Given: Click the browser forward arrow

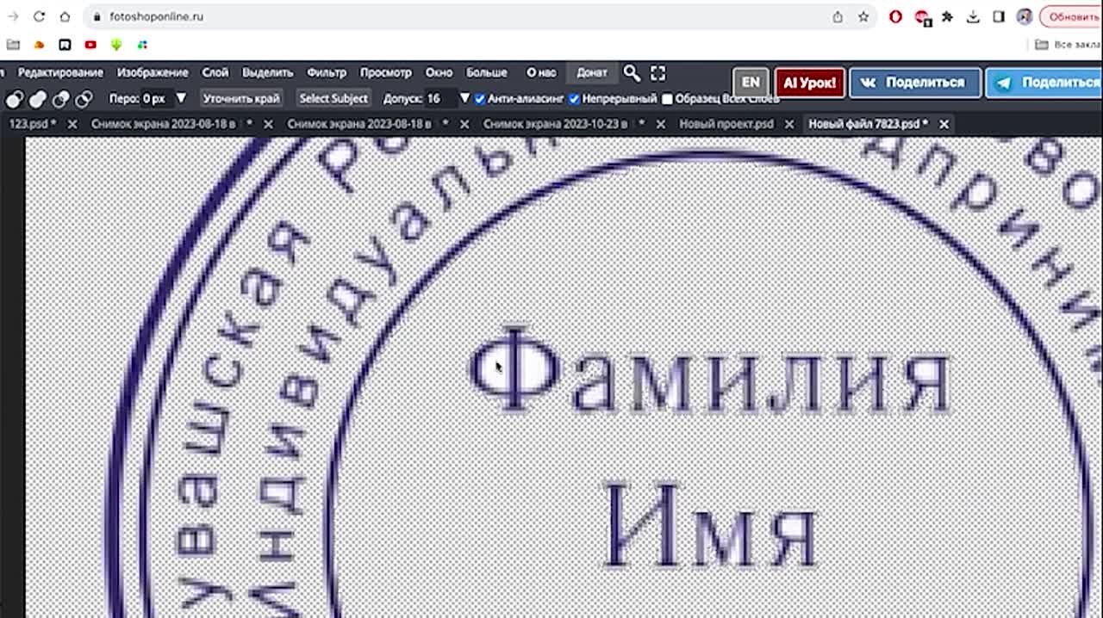Looking at the screenshot, I should coord(13,16).
